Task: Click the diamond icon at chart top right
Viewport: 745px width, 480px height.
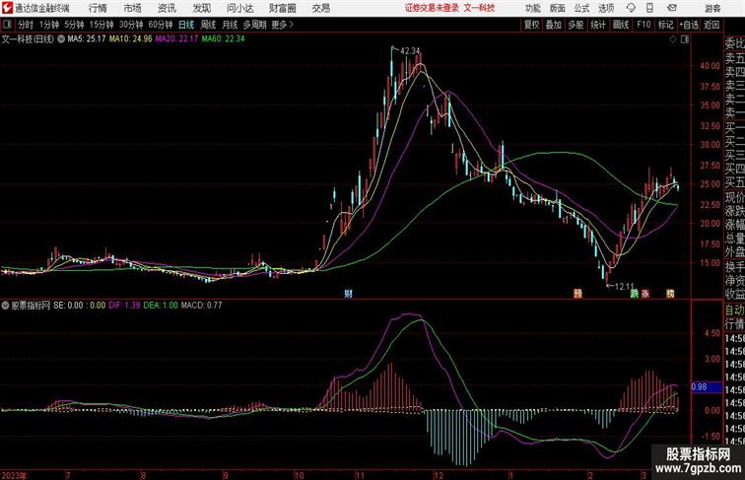Action: point(673,39)
